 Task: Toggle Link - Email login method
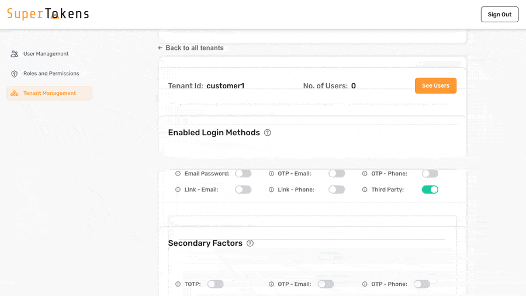[x=243, y=190]
